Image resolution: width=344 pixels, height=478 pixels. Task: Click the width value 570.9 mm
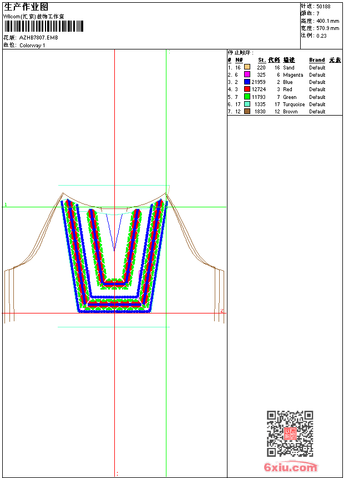(327, 28)
